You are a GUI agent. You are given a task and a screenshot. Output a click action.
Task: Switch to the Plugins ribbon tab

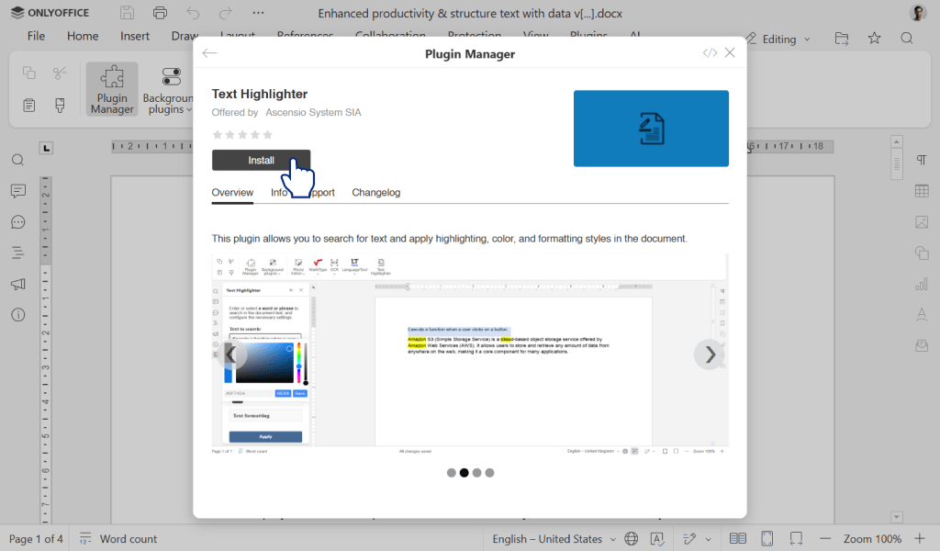pos(588,36)
